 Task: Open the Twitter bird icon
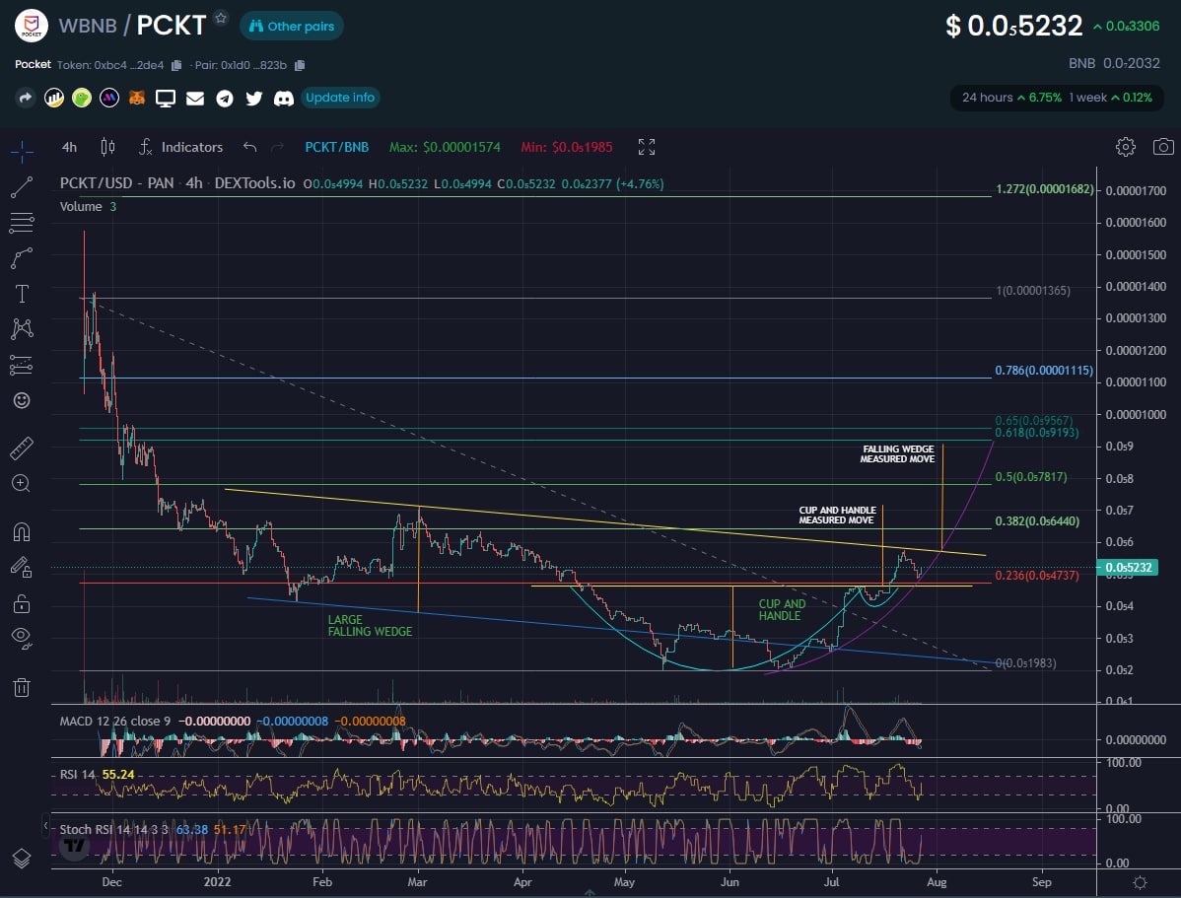253,98
